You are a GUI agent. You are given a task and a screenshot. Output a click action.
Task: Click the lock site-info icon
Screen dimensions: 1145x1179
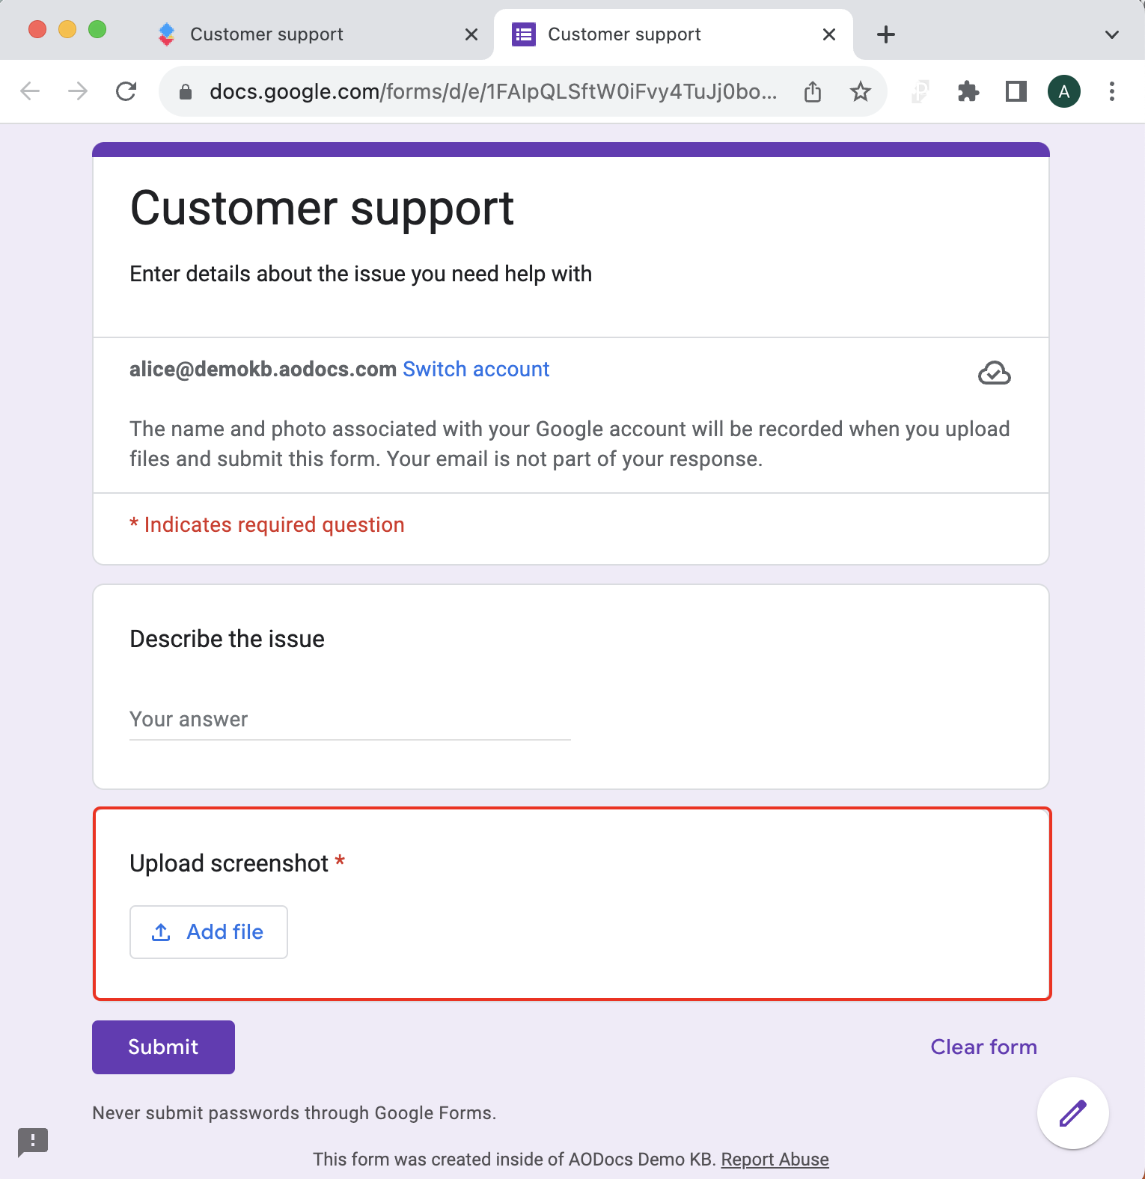coord(186,91)
